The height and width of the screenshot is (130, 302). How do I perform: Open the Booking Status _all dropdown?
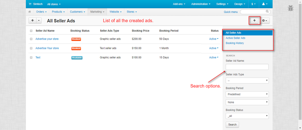(x=247, y=116)
